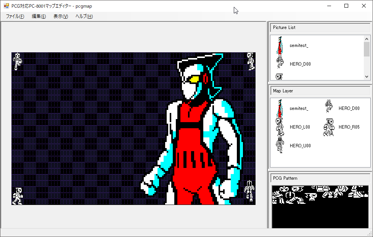
Task: Select HERO_L00 sprite icon in Map Layer
Action: [280, 127]
